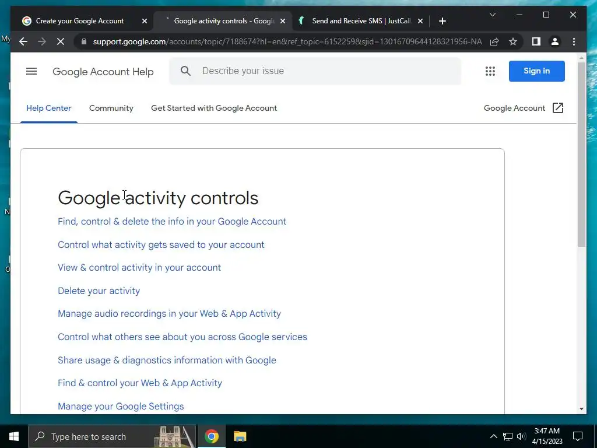Open the Google apps grid
The height and width of the screenshot is (448, 597).
(x=490, y=71)
